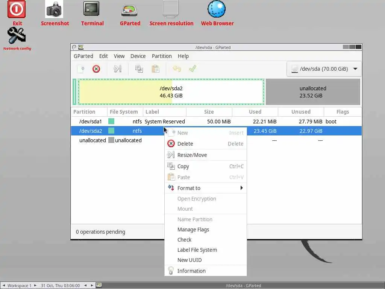Click the red Delete partition toolbar icon

[96, 69]
